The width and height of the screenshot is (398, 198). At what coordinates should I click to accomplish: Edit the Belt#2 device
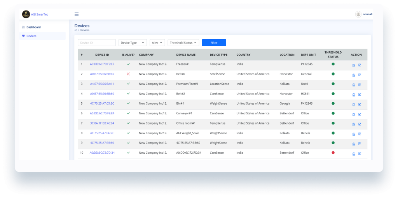point(360,95)
